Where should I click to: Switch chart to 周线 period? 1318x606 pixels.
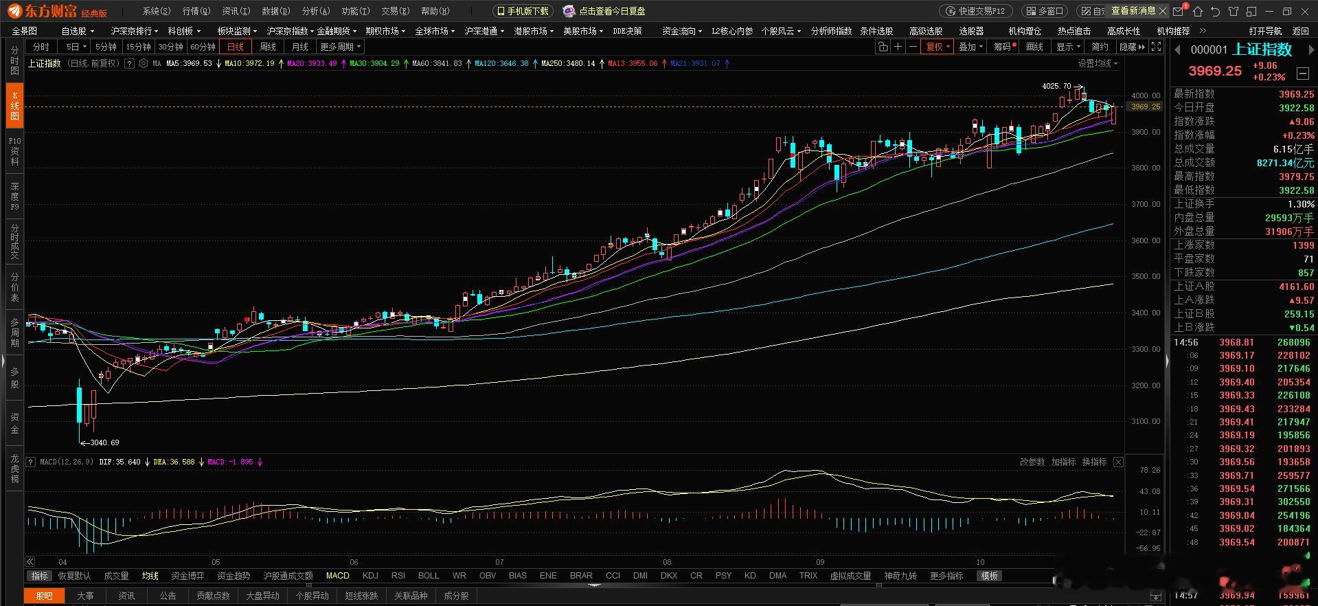[268, 47]
